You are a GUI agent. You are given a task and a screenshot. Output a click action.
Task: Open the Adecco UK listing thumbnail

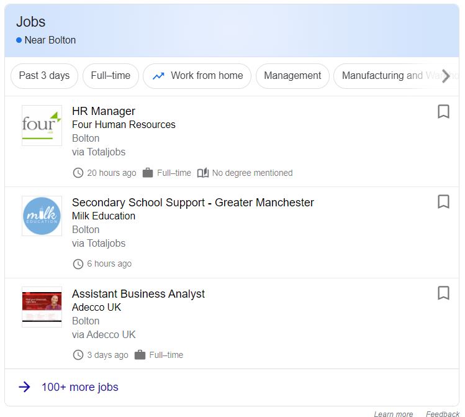[42, 307]
